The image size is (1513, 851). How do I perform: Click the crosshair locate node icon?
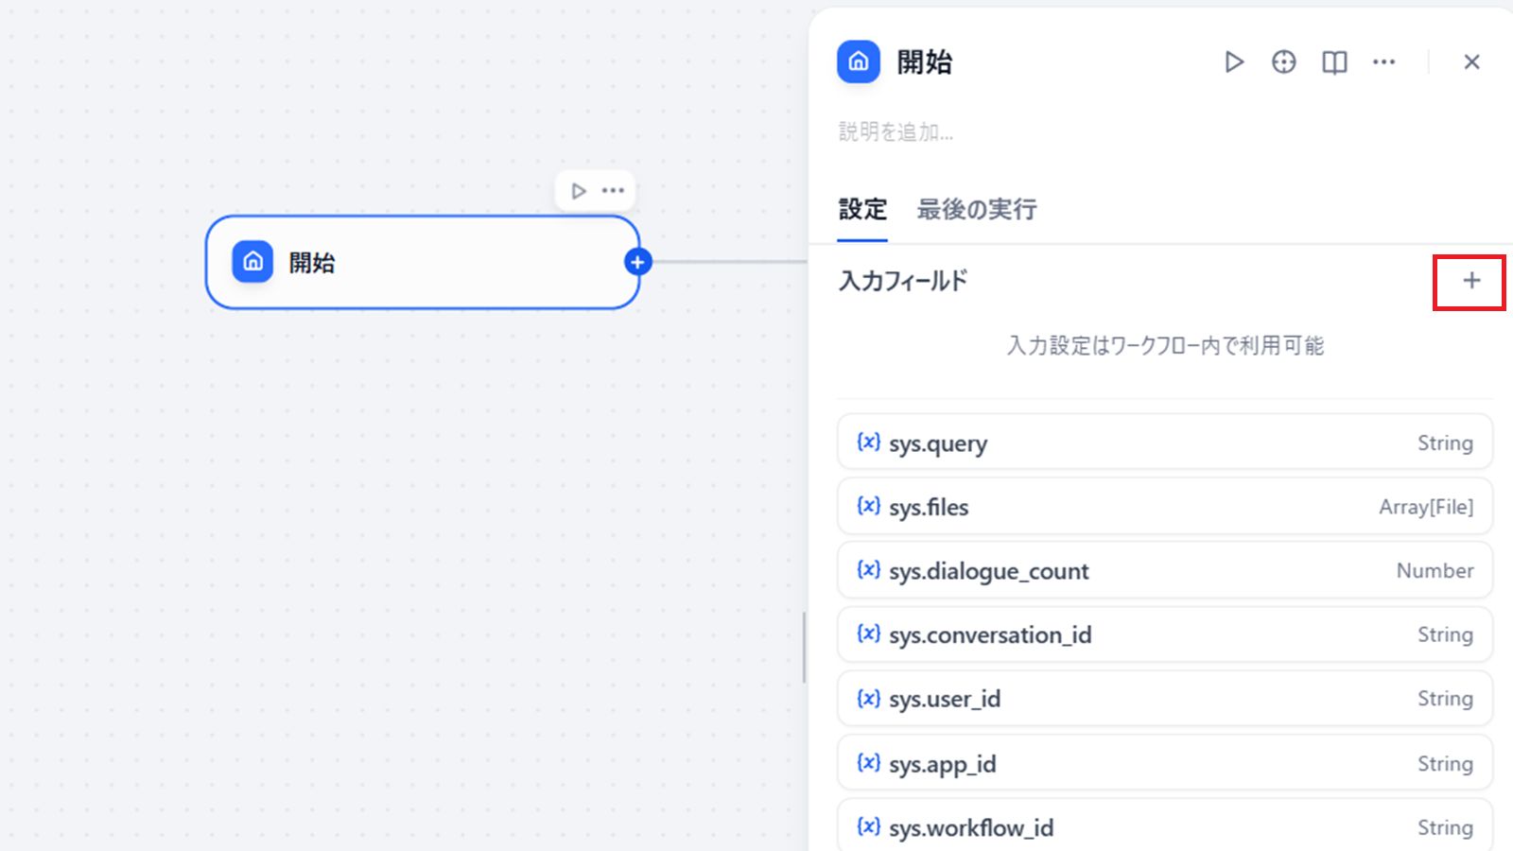[1283, 62]
